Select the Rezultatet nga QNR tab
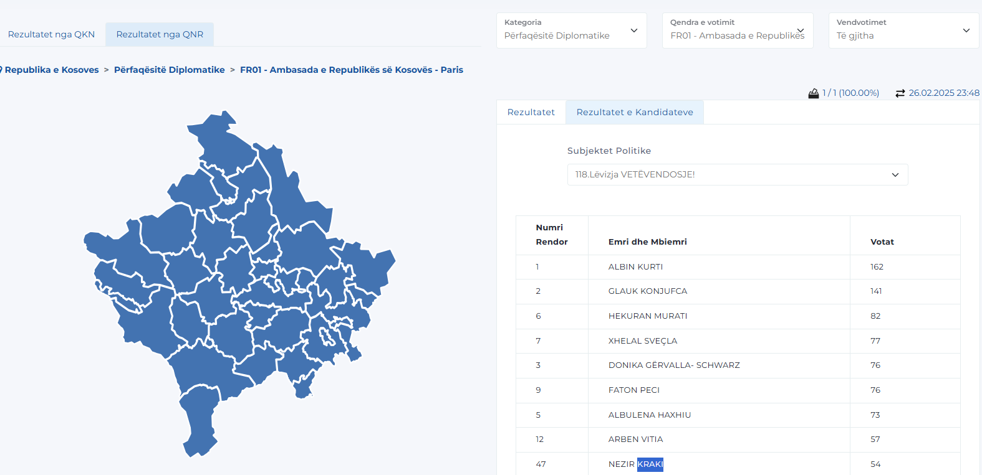Viewport: 982px width, 475px height. click(x=160, y=34)
